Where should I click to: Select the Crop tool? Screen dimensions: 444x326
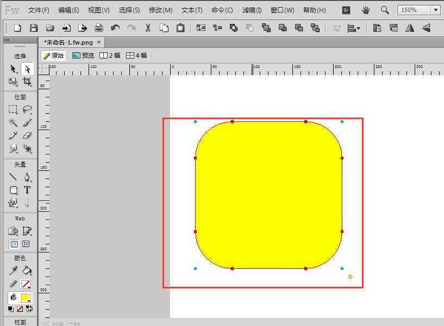[x=27, y=82]
